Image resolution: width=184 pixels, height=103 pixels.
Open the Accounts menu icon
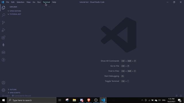click(3, 83)
